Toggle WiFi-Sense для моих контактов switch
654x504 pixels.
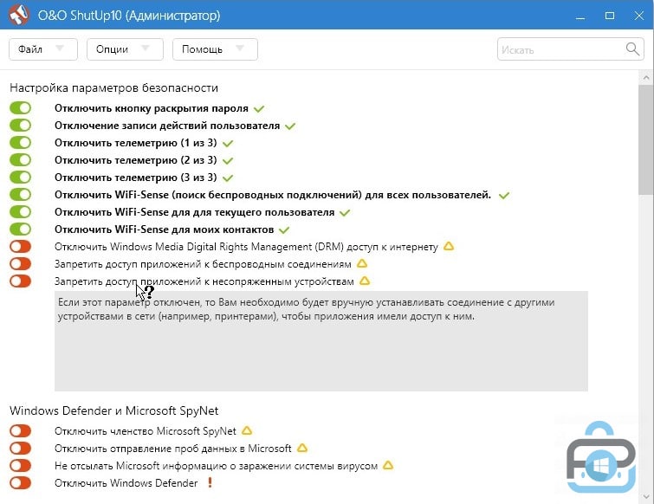click(x=21, y=229)
